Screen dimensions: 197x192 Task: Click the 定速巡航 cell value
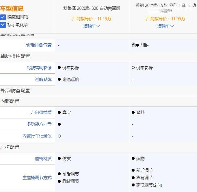pyautogui.click(x=71, y=79)
